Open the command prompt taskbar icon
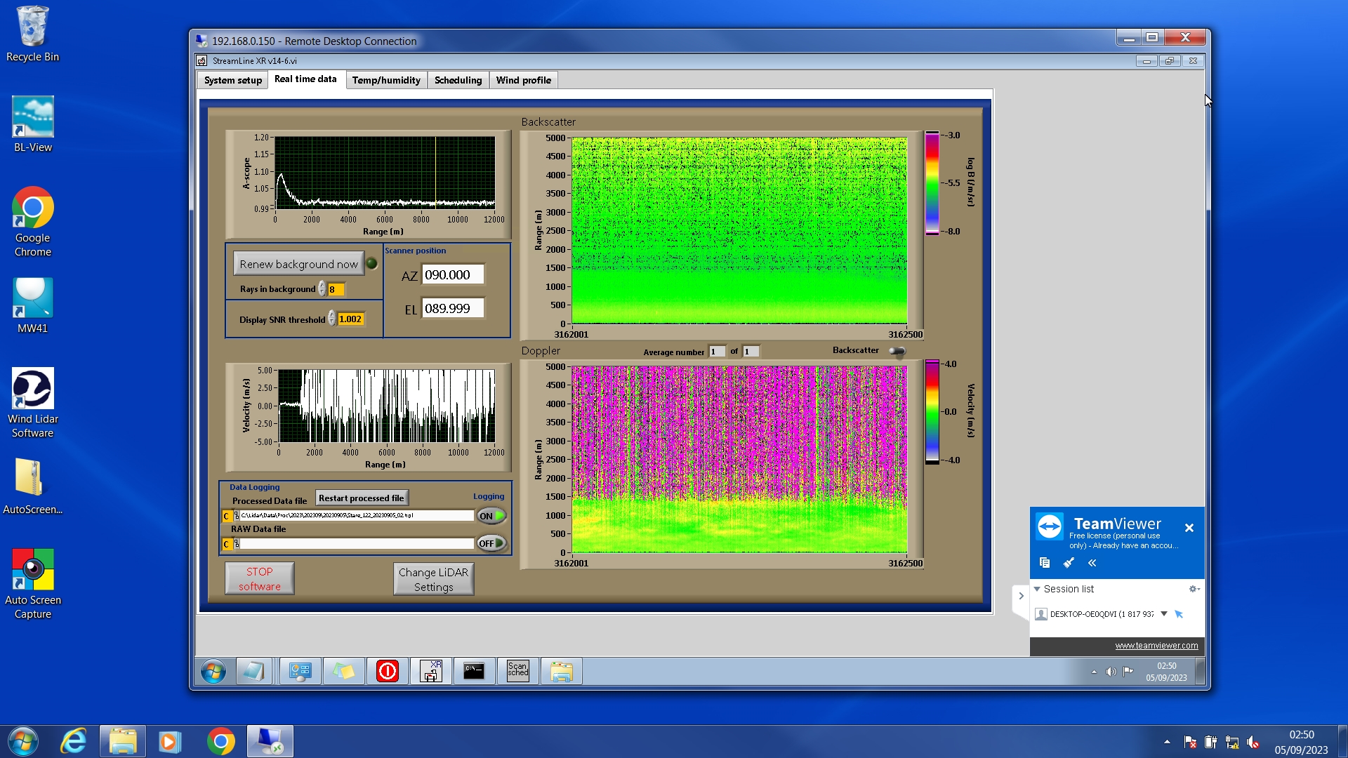The image size is (1348, 758). (x=474, y=671)
